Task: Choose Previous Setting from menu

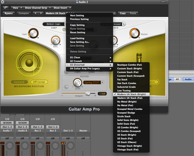Action: [90, 19]
